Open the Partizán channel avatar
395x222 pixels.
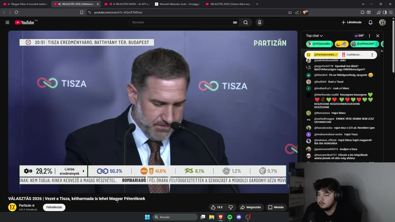click(x=12, y=207)
